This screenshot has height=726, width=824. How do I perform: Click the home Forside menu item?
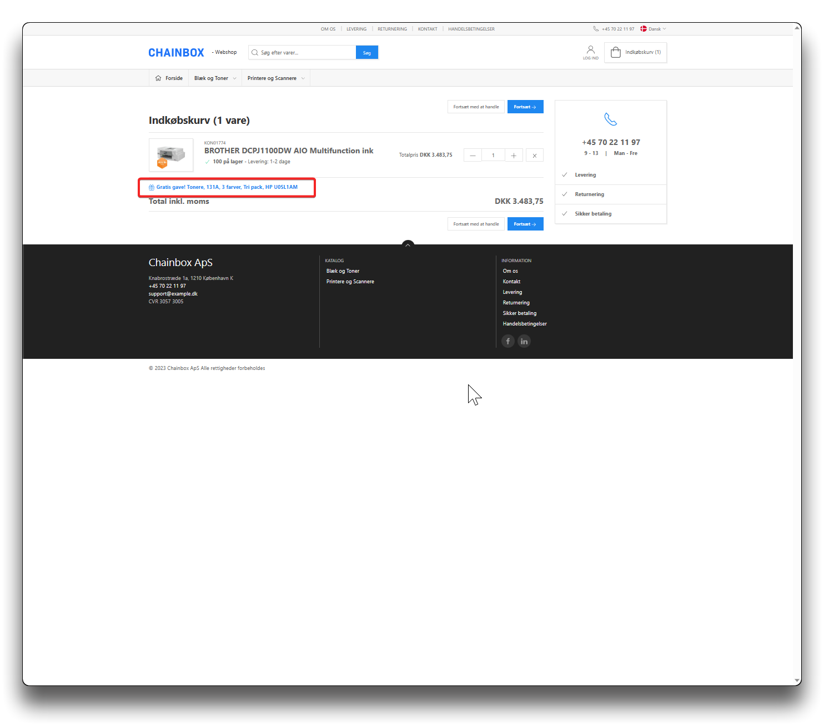[x=169, y=78]
